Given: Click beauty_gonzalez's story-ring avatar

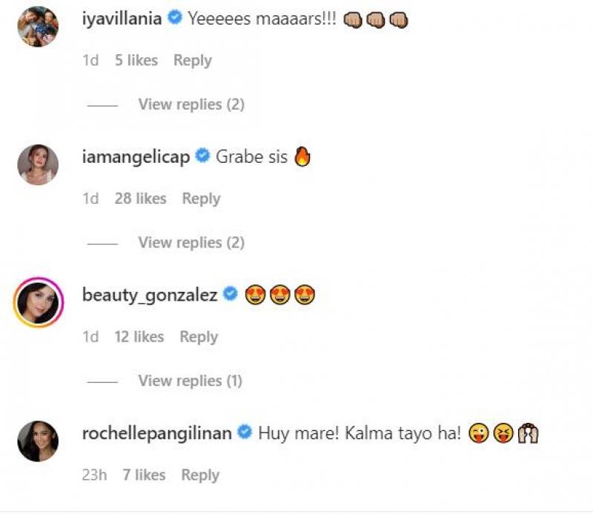Looking at the screenshot, I should (38, 302).
